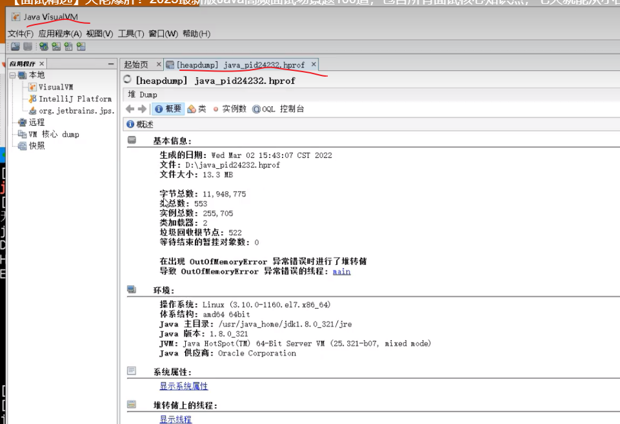Click the forward arrow in heap dump toolbar
The height and width of the screenshot is (424, 620).
pyautogui.click(x=142, y=109)
